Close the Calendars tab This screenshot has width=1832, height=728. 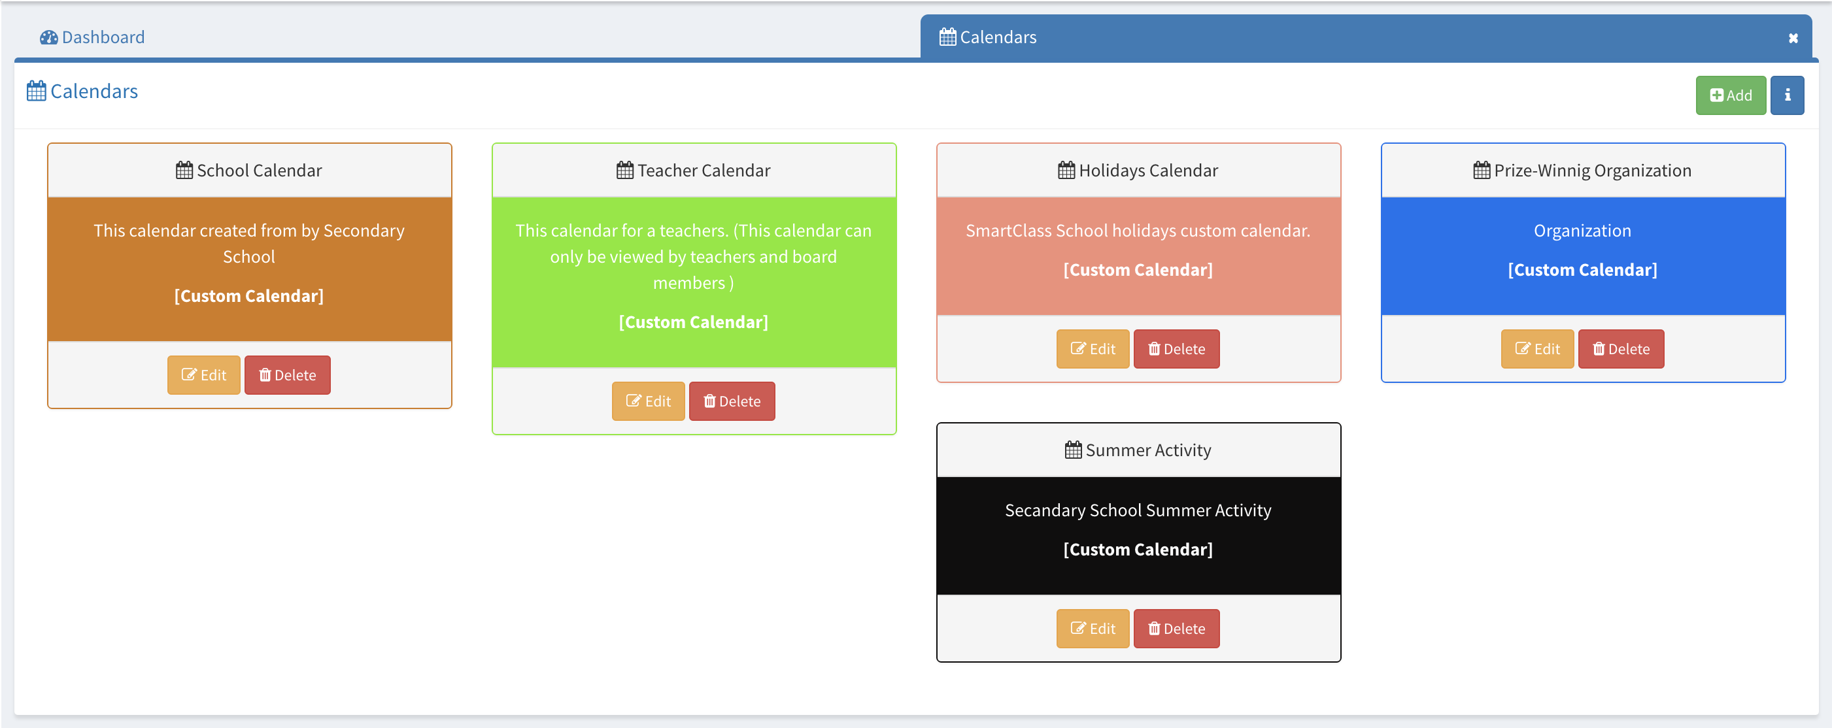coord(1793,39)
